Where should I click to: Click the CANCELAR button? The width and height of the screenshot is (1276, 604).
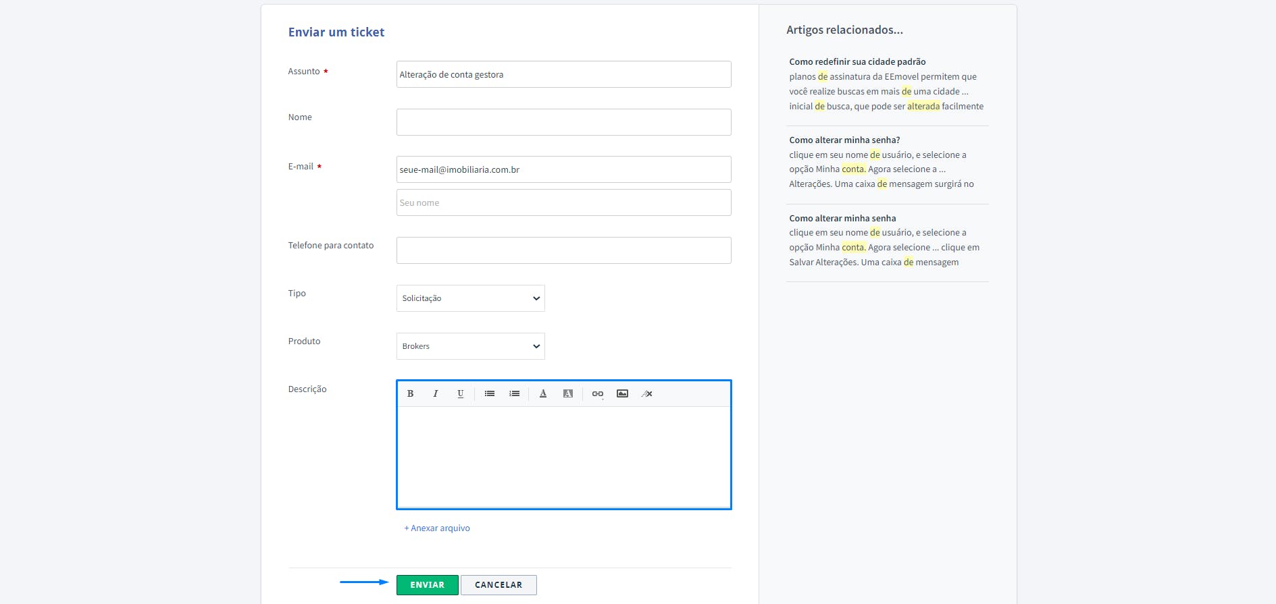pyautogui.click(x=499, y=585)
